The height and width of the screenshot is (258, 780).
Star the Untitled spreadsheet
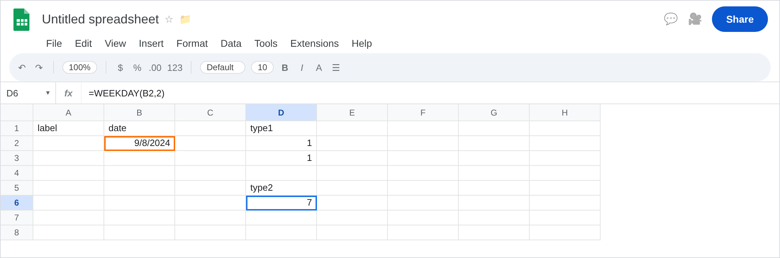(x=169, y=19)
